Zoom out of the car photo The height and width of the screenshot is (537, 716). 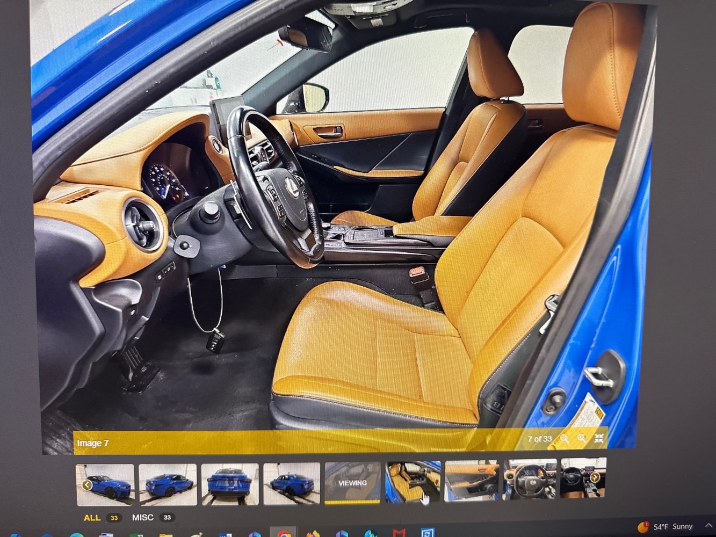point(565,439)
